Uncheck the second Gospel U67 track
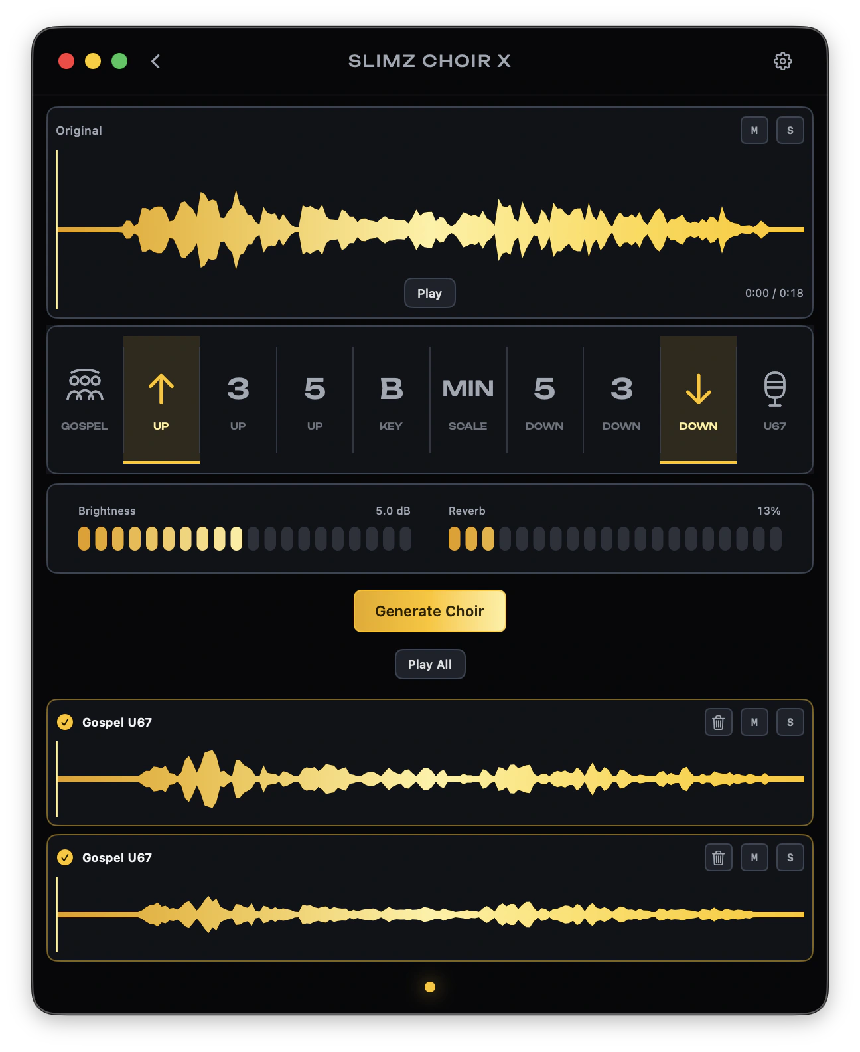 65,857
